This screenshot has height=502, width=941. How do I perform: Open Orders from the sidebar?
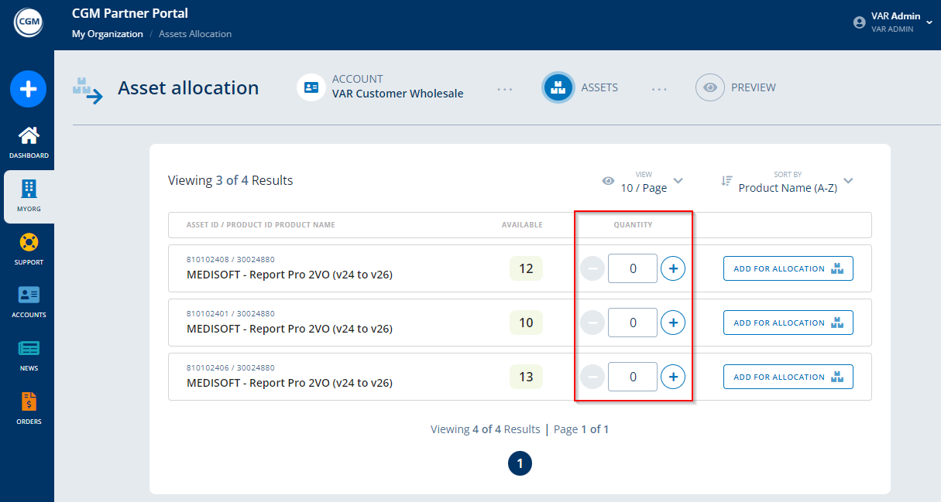29,401
